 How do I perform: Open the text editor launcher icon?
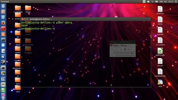coord(3,51)
